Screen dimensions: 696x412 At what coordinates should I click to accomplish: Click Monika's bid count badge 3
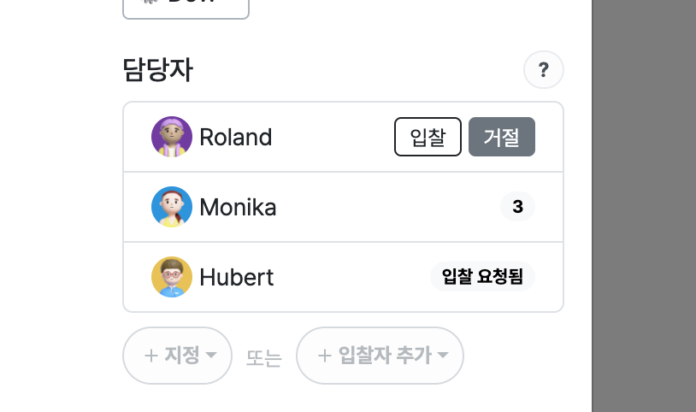point(517,207)
